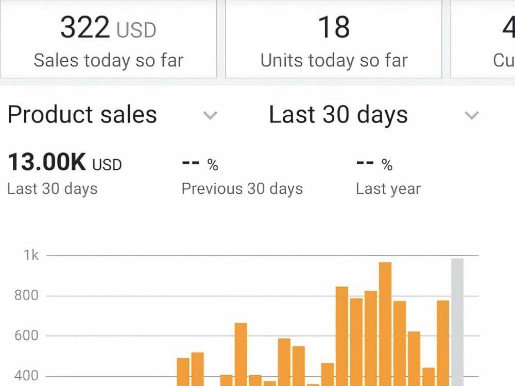Viewport: 515px width, 386px height.
Task: Select the grey bar for today
Action: click(457, 322)
